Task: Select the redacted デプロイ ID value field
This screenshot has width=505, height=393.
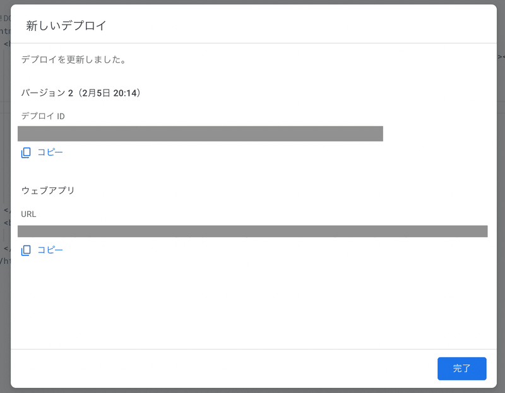Action: click(x=200, y=134)
